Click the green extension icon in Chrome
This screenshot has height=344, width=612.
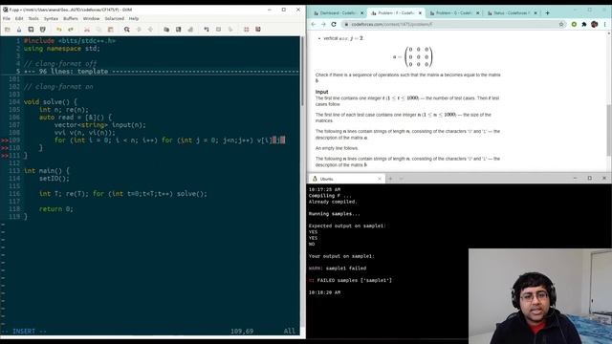pos(574,24)
